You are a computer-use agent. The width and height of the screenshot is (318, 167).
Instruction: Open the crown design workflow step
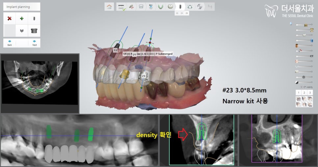click(170, 7)
